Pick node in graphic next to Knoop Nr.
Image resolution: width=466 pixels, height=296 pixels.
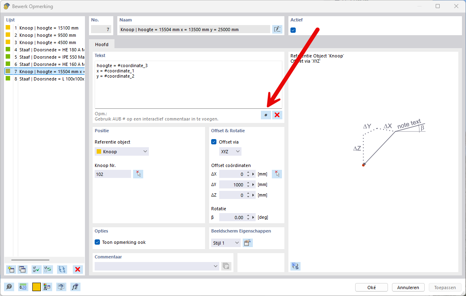(x=138, y=174)
